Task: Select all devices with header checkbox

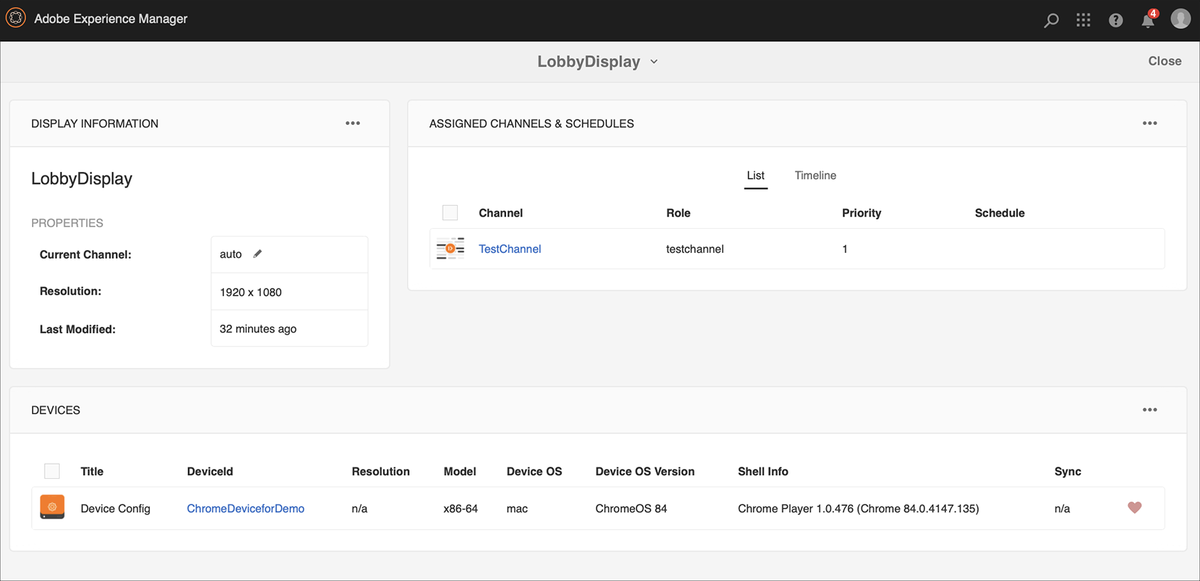Action: tap(52, 471)
